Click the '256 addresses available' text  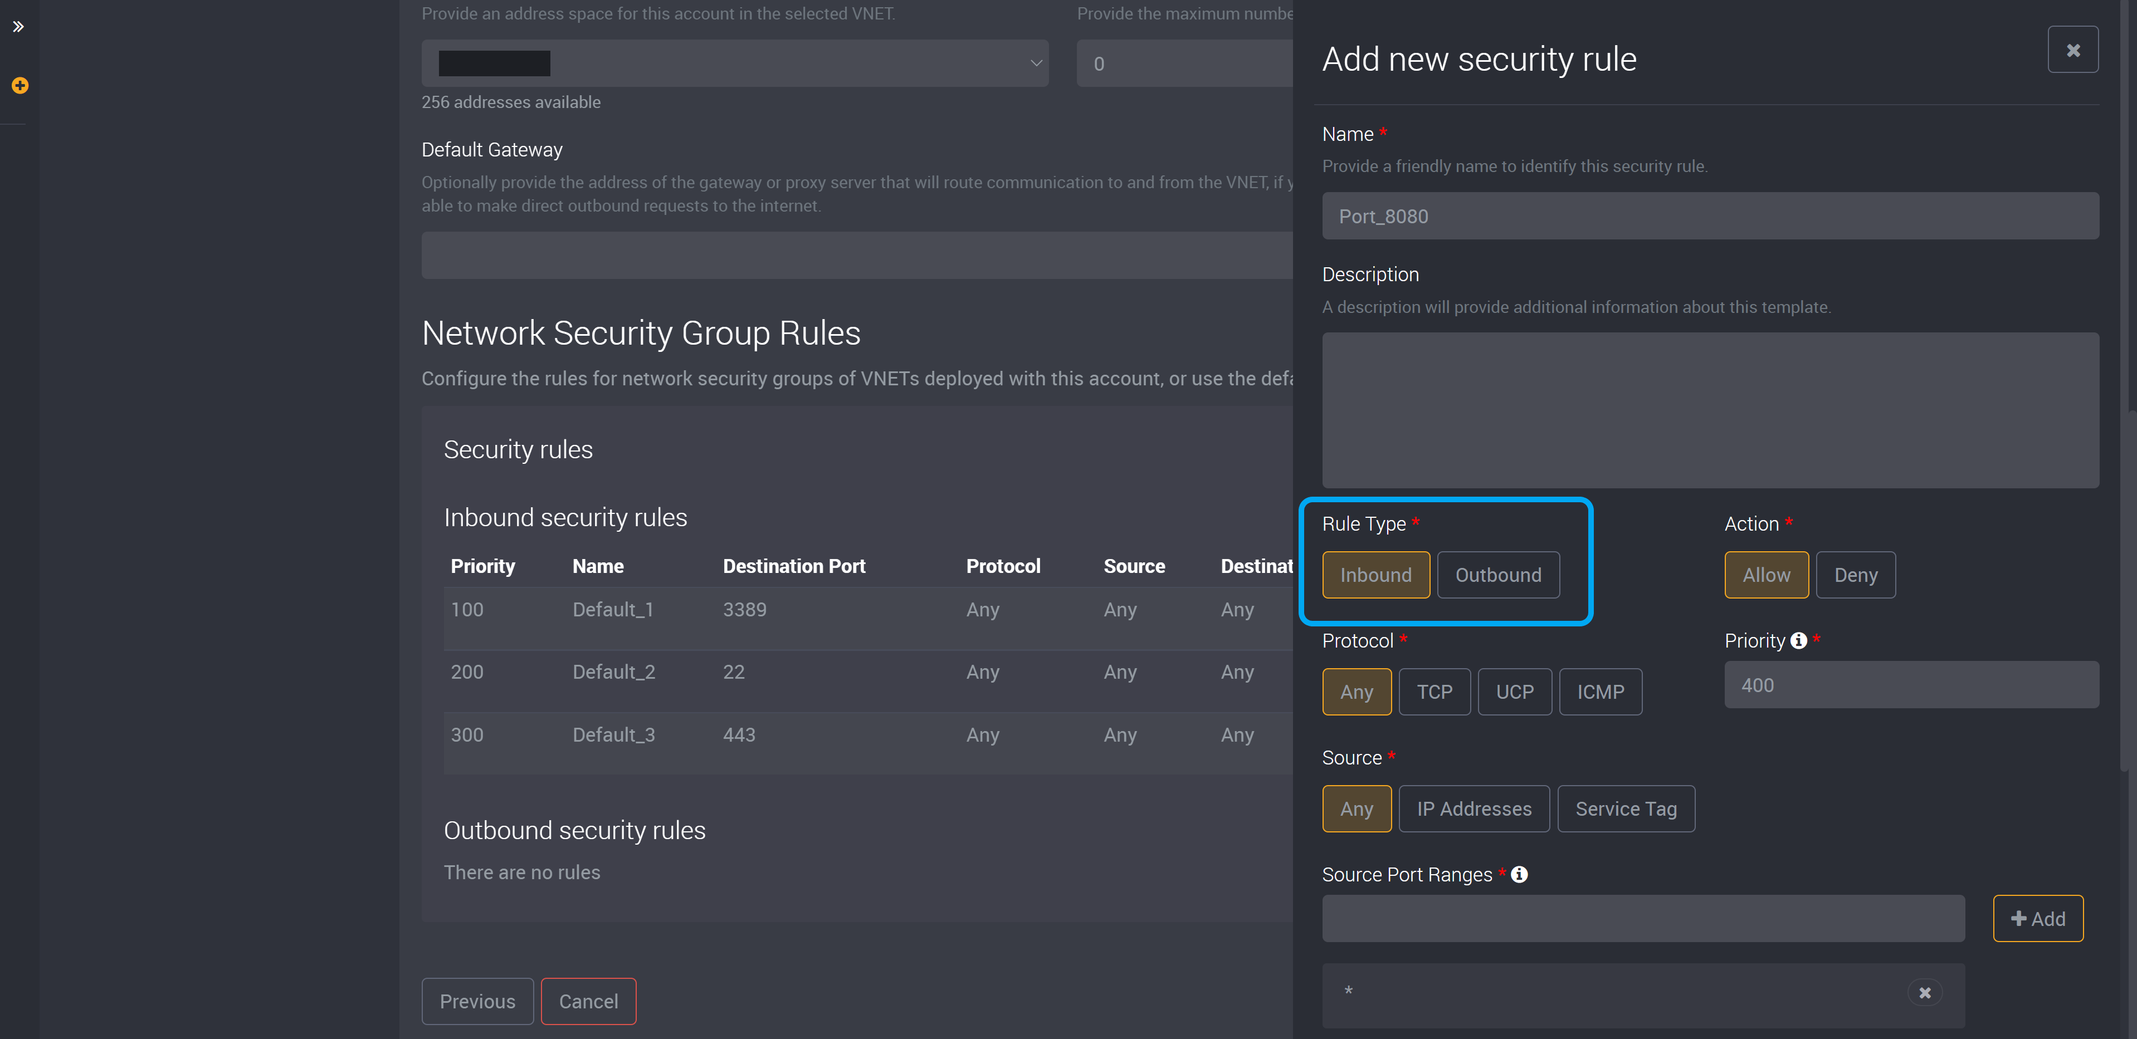tap(511, 102)
